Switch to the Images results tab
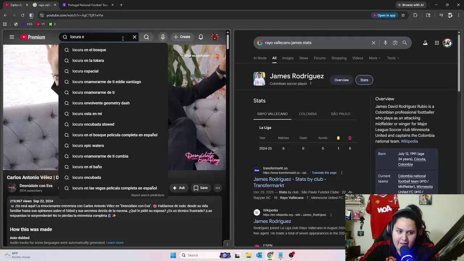 point(288,58)
